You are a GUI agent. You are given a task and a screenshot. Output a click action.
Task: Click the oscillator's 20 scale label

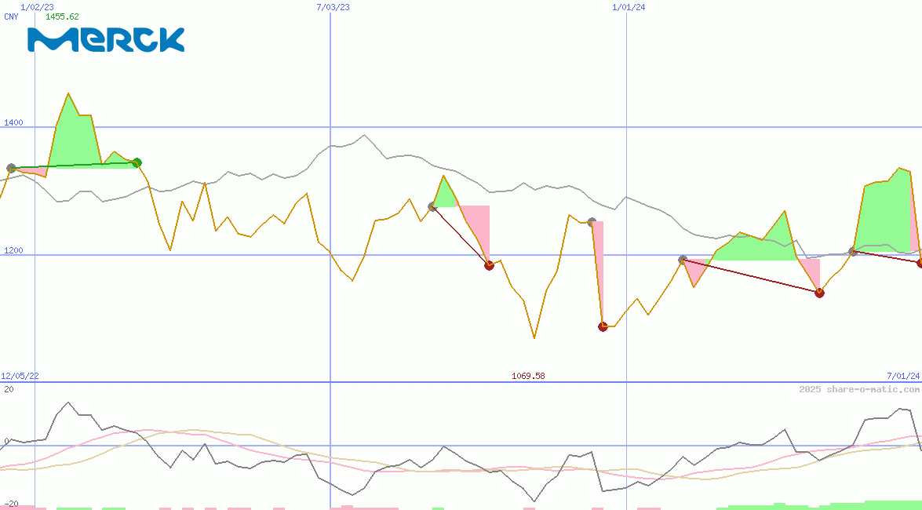pyautogui.click(x=8, y=389)
